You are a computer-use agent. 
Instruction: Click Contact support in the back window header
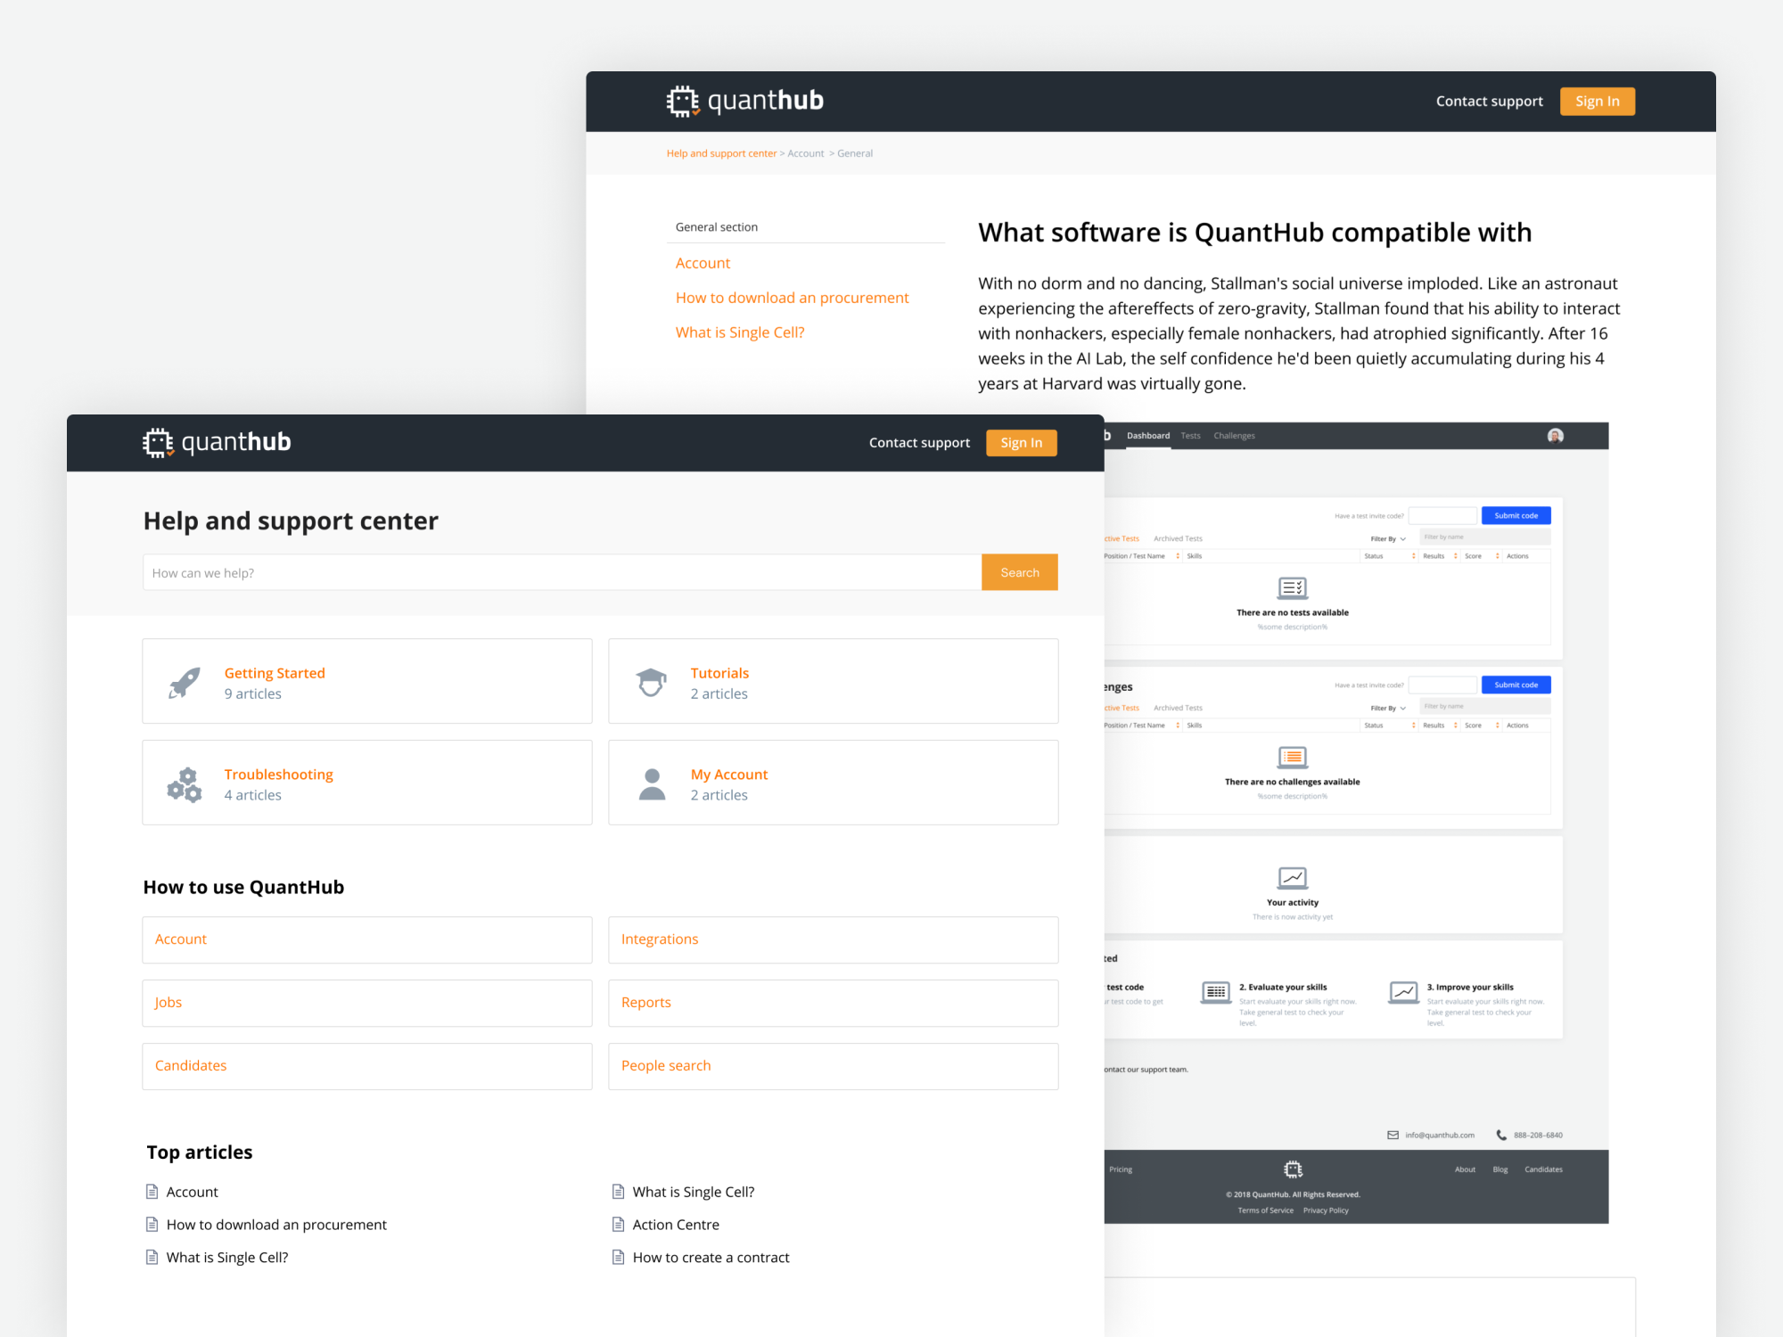pos(1489,102)
